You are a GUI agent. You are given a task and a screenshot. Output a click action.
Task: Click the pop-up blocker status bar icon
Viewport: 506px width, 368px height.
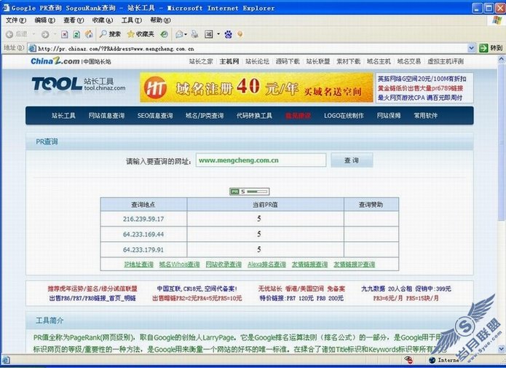408,359
